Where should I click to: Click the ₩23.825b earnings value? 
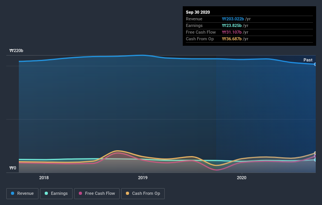[232, 25]
